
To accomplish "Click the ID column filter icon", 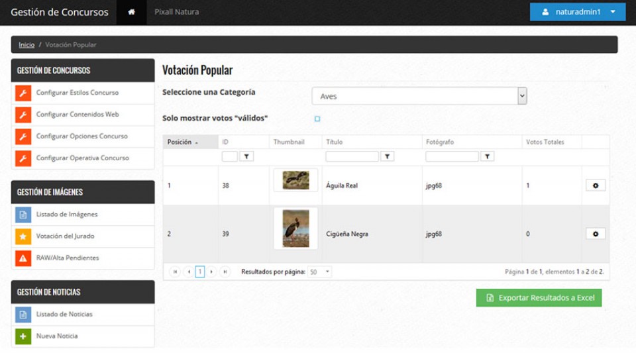I will tap(246, 156).
